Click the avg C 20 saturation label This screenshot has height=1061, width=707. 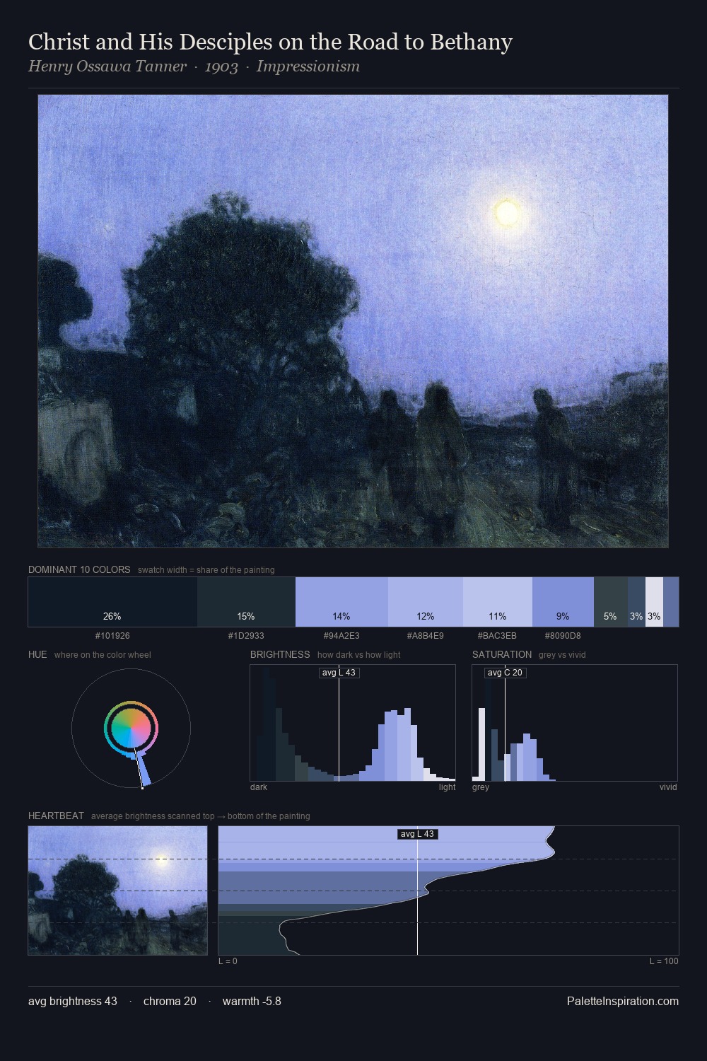505,673
